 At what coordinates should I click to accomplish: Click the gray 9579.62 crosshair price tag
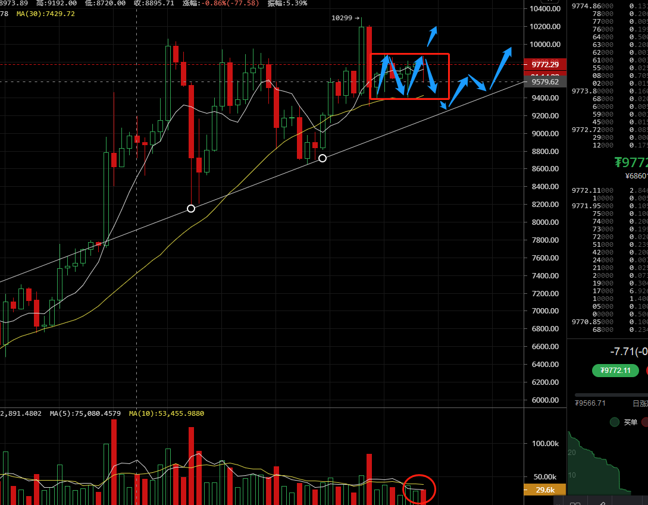pyautogui.click(x=544, y=82)
